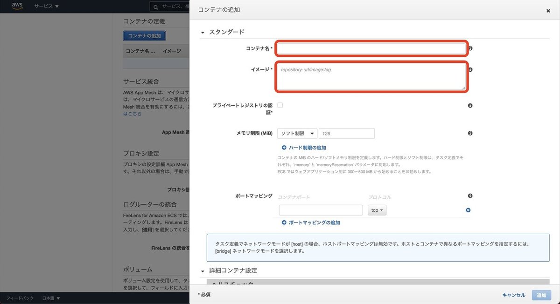The width and height of the screenshot is (560, 304).
Task: Click inside the コンテナ名 input field
Action: (371, 48)
